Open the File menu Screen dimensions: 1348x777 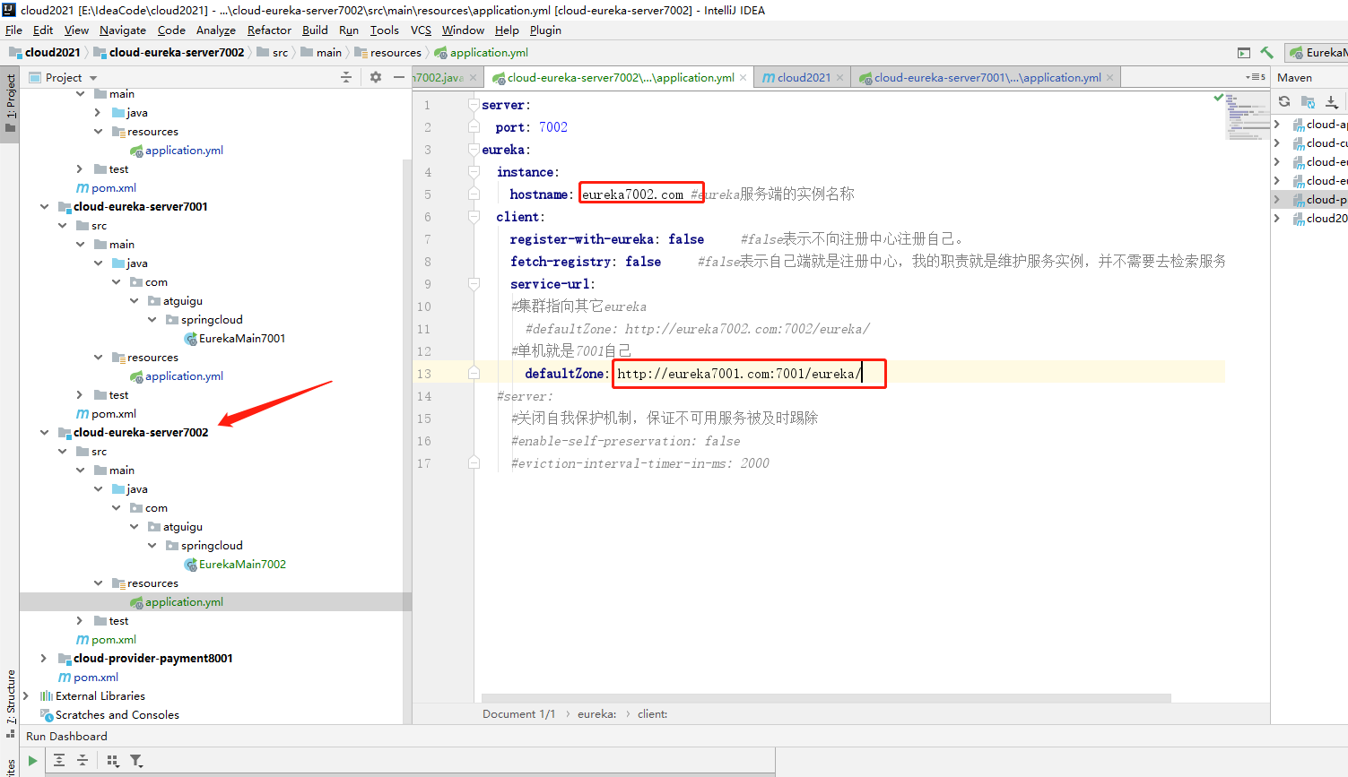(13, 30)
